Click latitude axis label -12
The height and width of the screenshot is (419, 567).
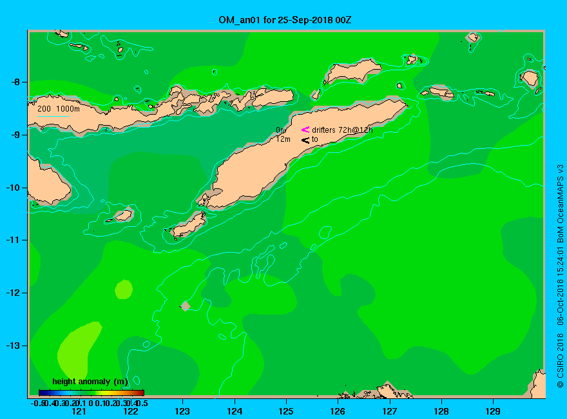[13, 293]
